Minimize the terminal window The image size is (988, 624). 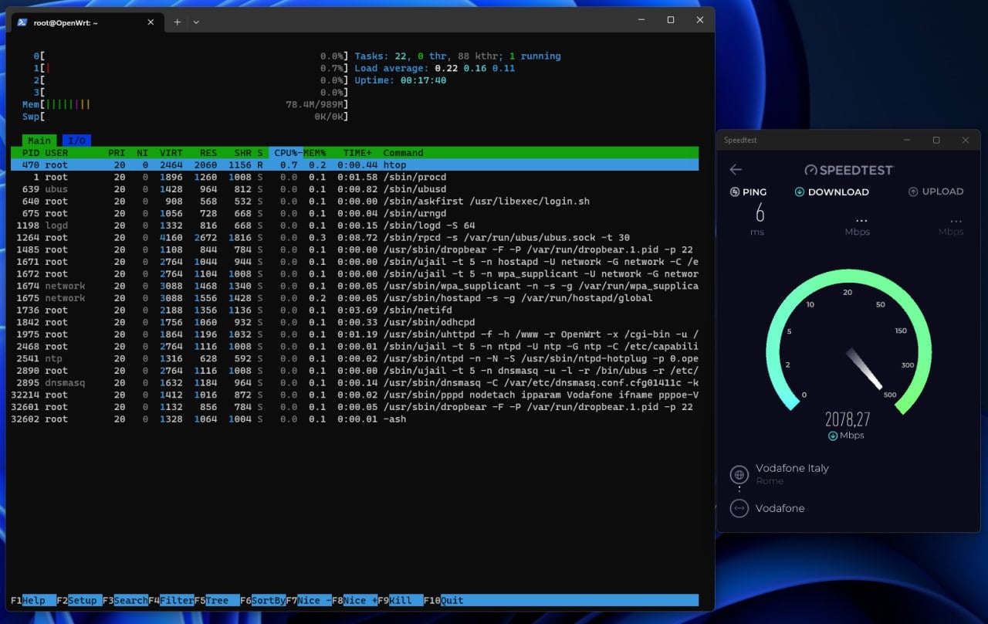(641, 20)
